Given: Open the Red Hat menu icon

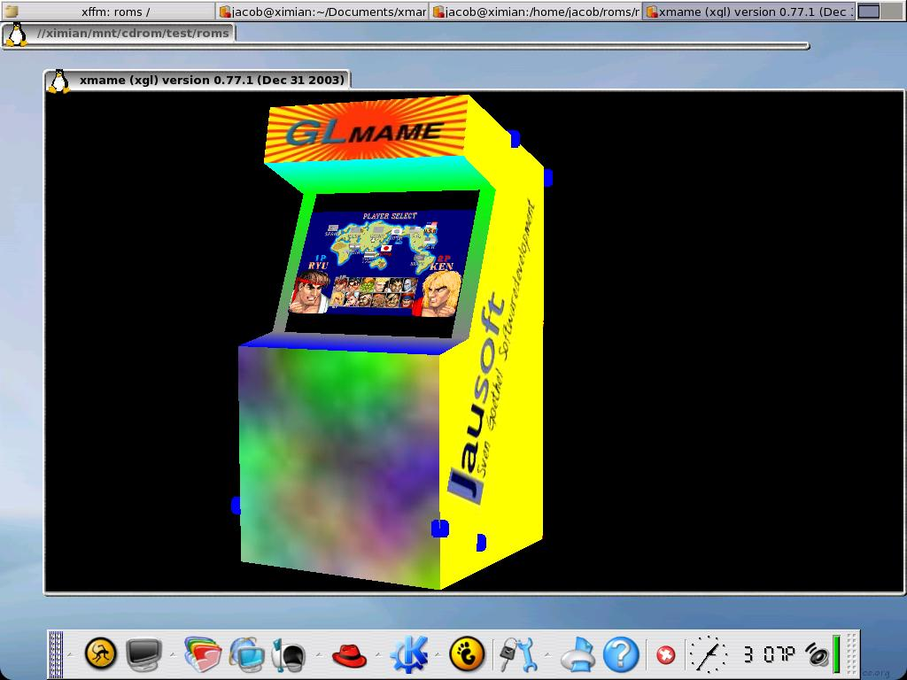Looking at the screenshot, I should pyautogui.click(x=349, y=656).
